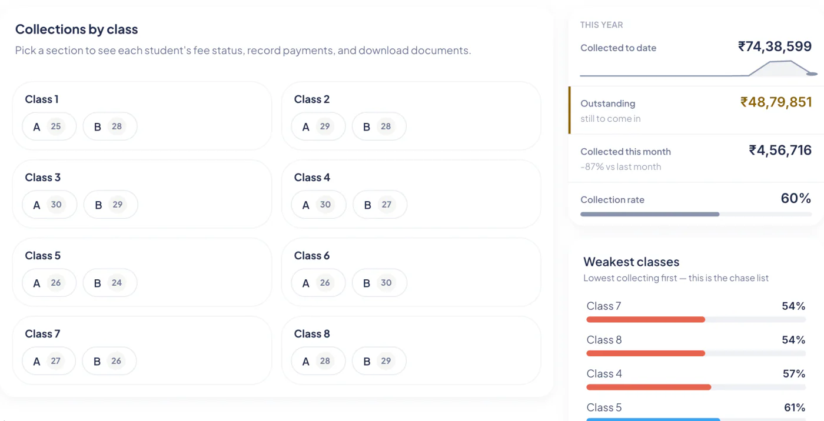Click the "Collected this month" label

[x=626, y=152]
